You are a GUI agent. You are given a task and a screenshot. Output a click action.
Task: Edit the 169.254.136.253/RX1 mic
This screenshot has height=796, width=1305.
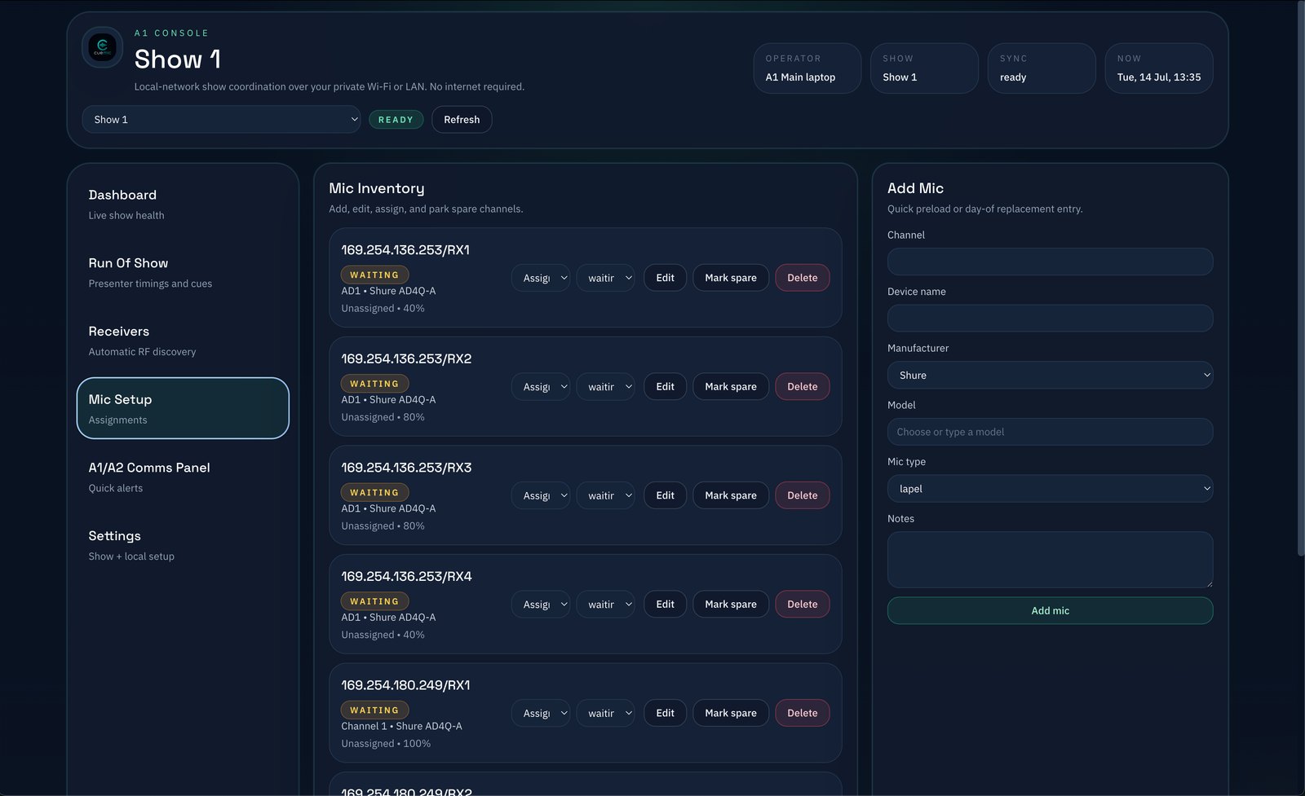tap(665, 278)
